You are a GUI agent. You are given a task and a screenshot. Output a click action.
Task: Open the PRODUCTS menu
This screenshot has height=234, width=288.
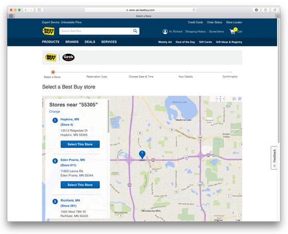pos(51,42)
